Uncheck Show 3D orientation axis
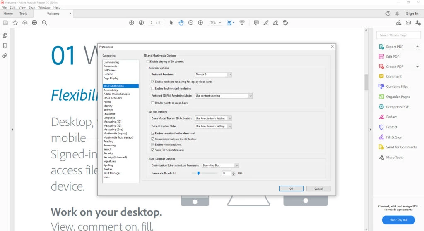The image size is (424, 231). (x=153, y=150)
